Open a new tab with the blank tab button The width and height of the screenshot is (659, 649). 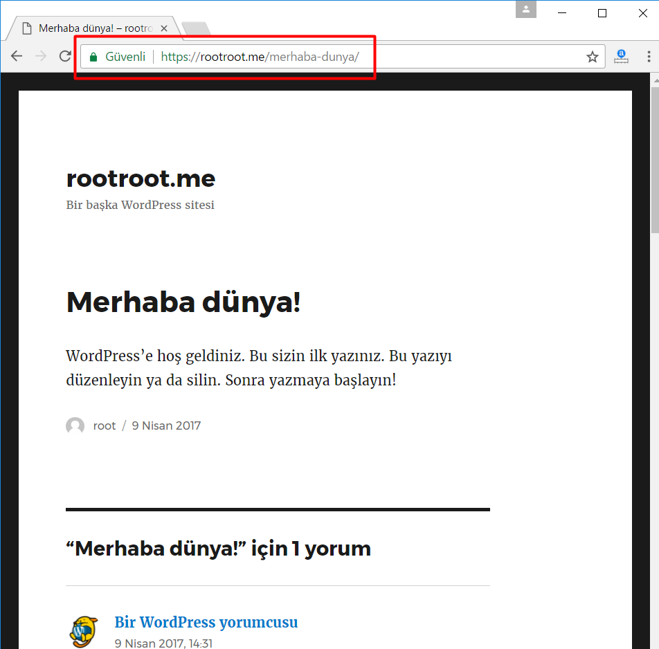pos(196,28)
